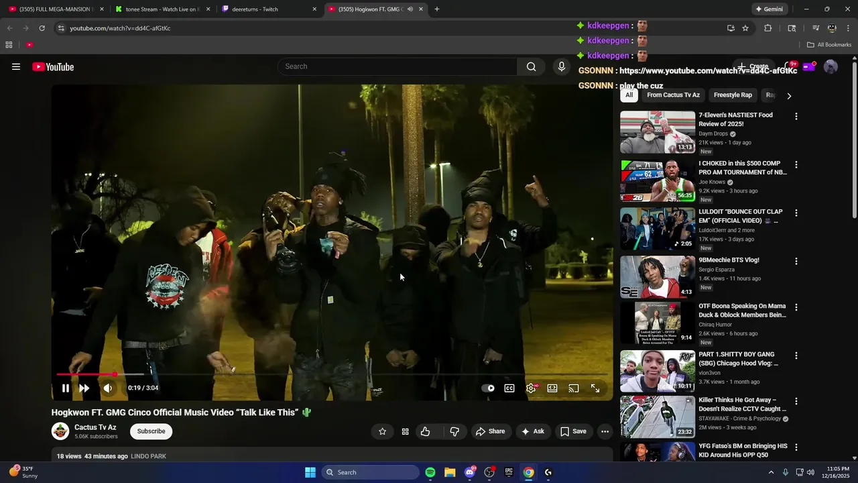
Task: Open the All Bookmarks folder
Action: point(829,45)
